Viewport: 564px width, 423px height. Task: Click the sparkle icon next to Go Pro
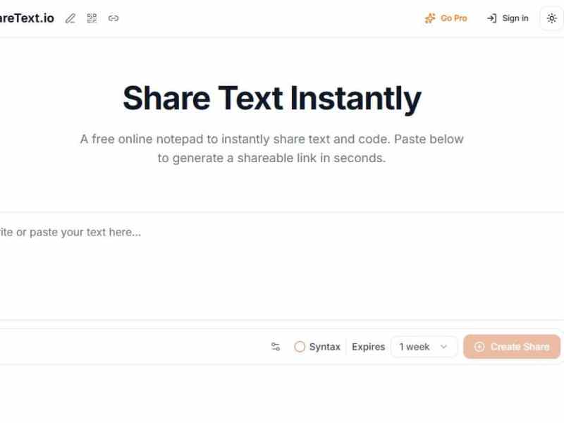pyautogui.click(x=429, y=18)
